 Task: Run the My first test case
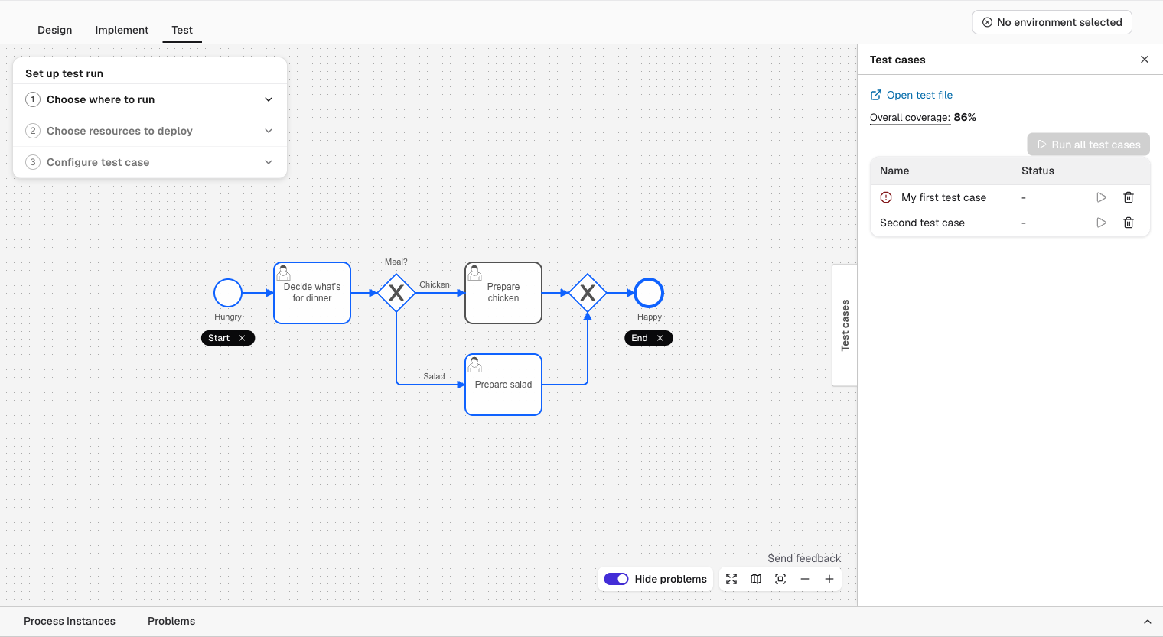tap(1101, 197)
